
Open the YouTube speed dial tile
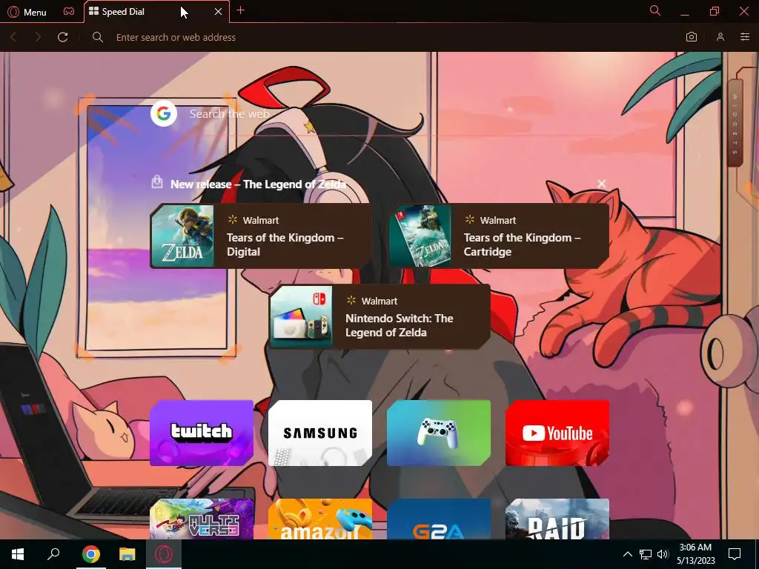point(557,433)
